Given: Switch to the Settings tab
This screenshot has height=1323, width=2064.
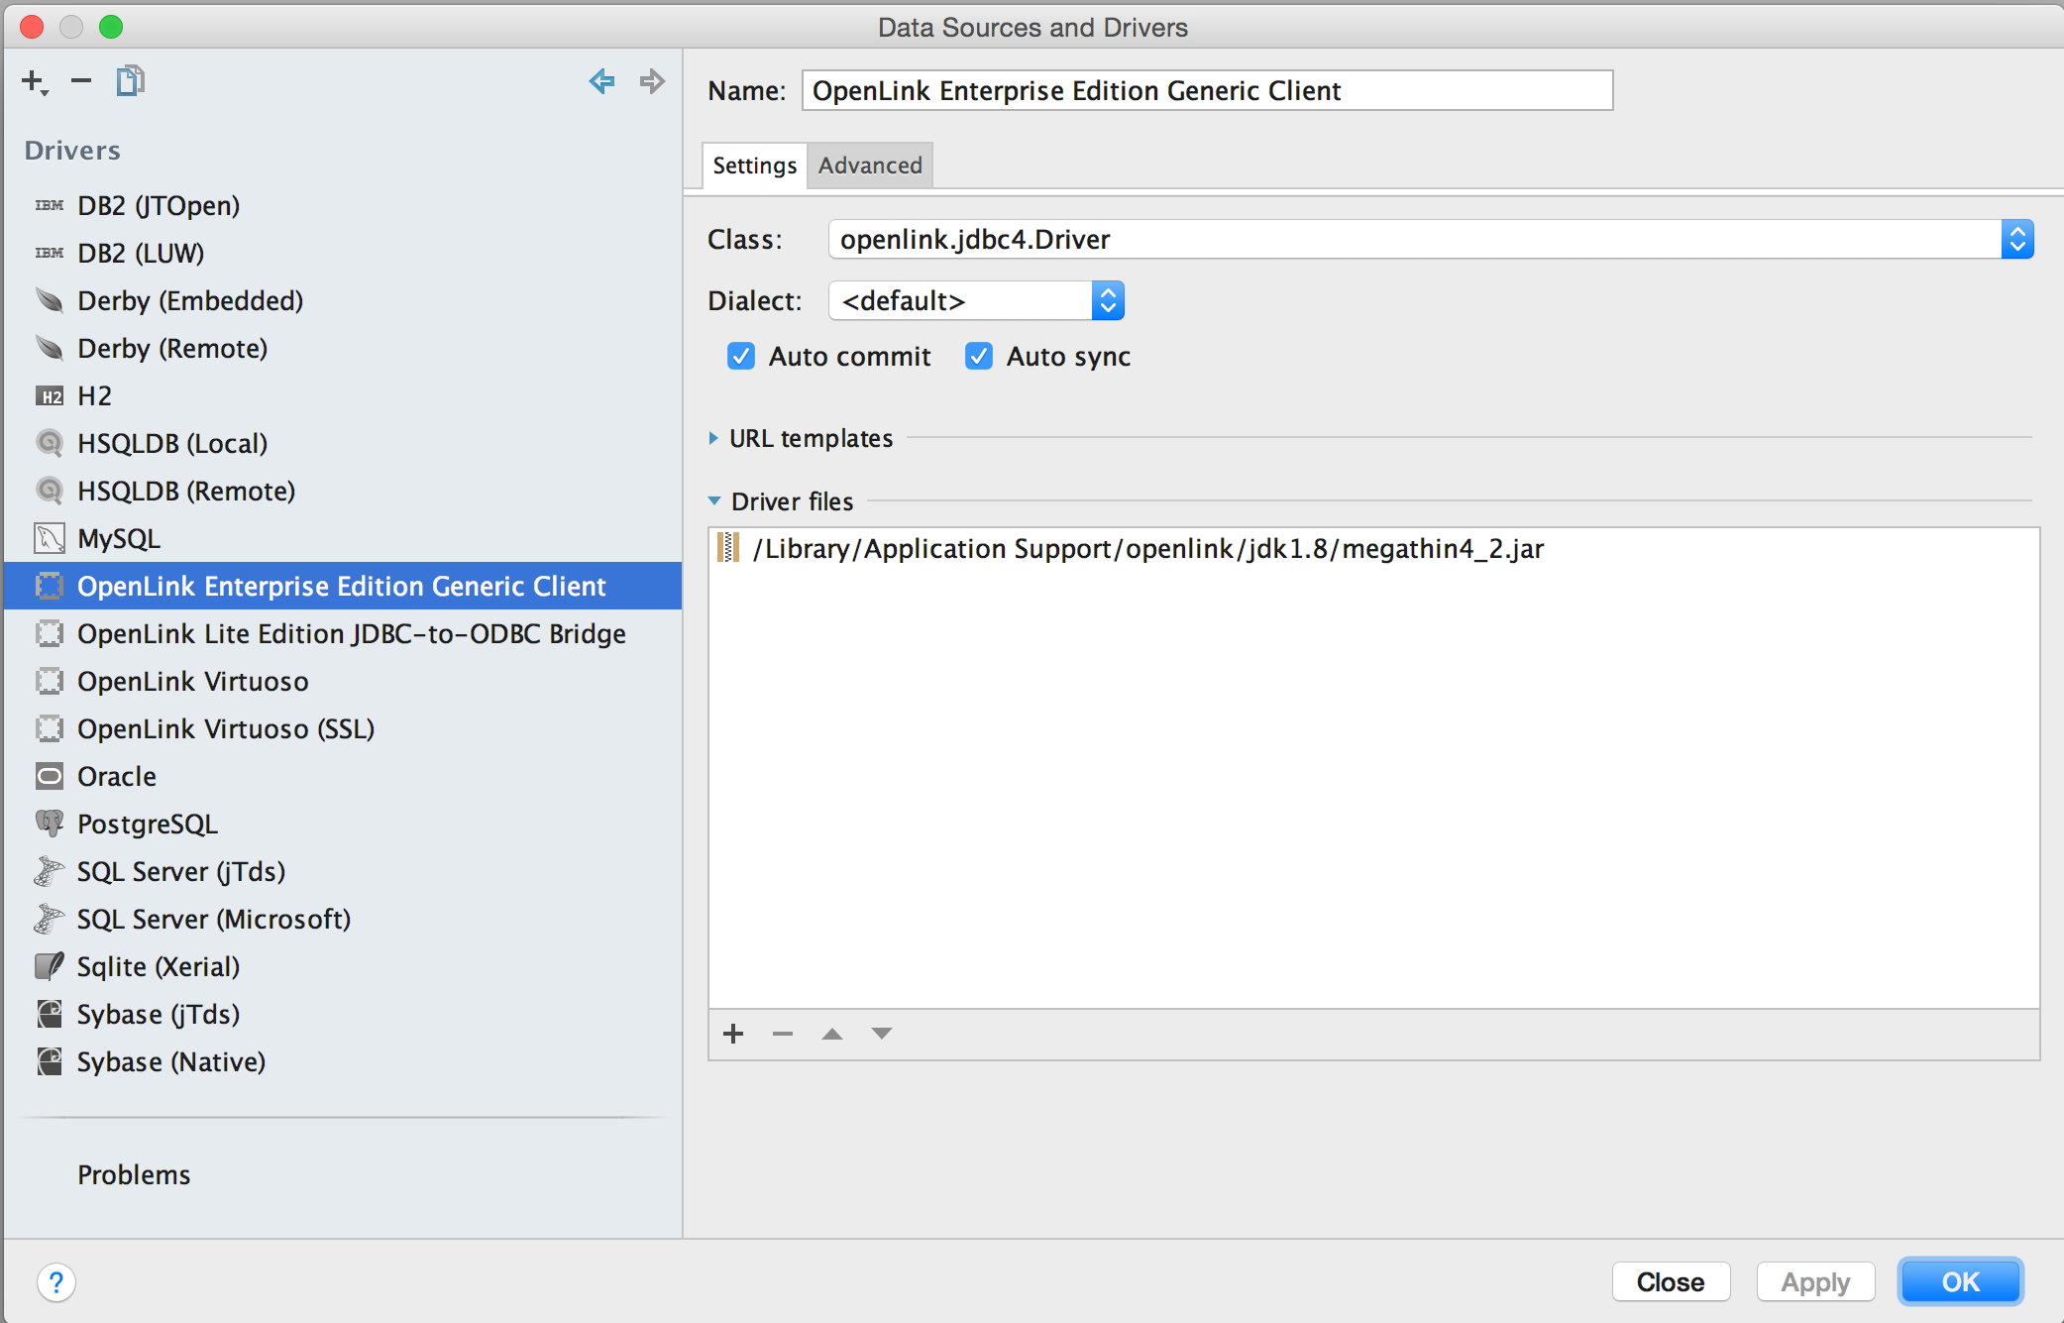Looking at the screenshot, I should [x=754, y=165].
